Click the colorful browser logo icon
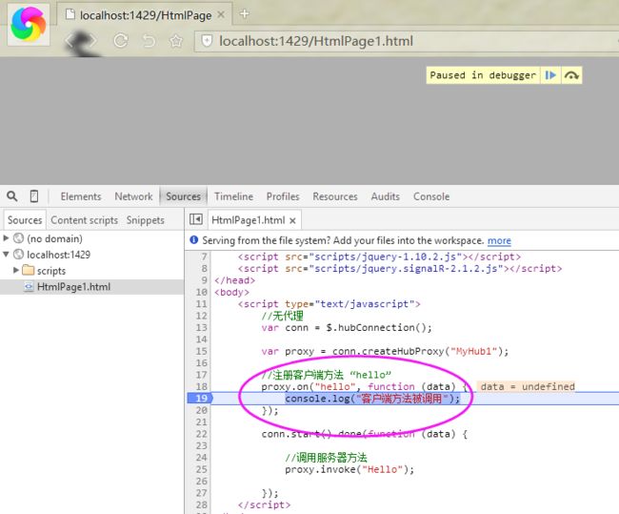619x514 pixels. tap(29, 24)
